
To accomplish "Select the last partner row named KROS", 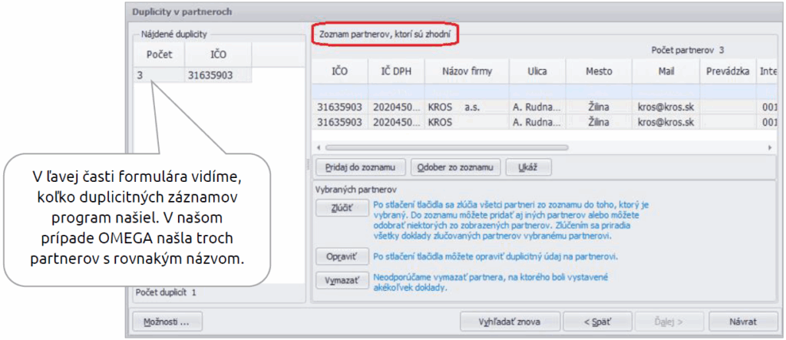I will [461, 122].
